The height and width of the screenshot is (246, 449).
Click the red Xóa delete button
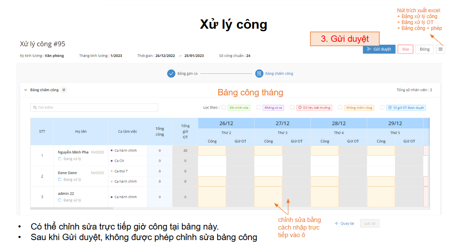point(405,49)
